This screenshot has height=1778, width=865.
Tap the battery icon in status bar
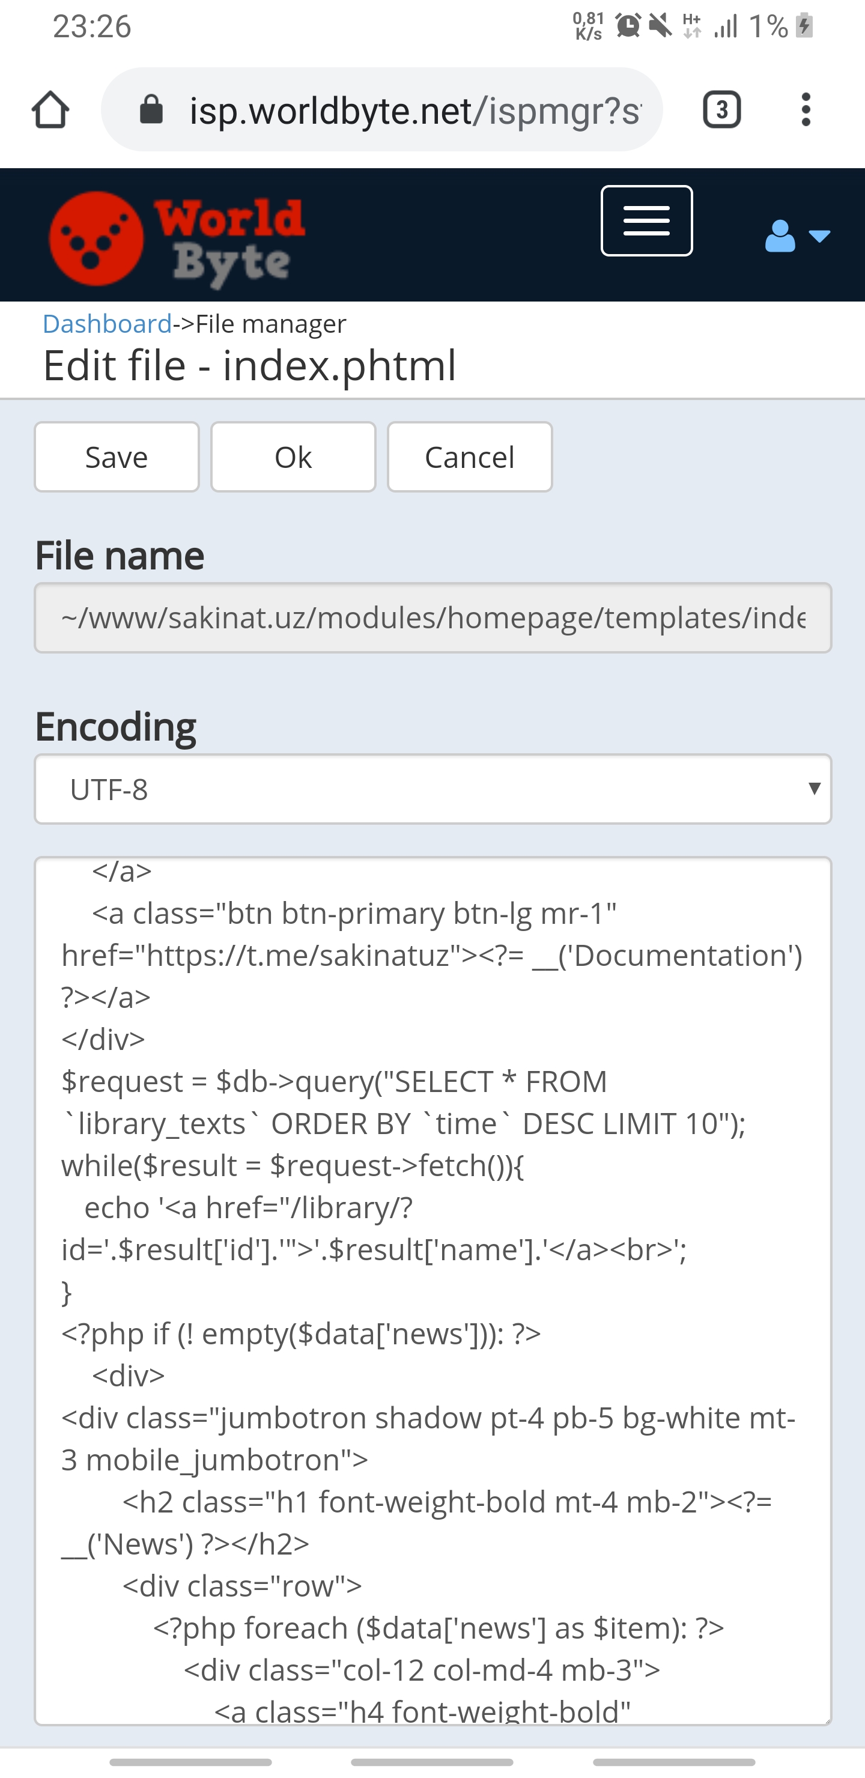(804, 26)
